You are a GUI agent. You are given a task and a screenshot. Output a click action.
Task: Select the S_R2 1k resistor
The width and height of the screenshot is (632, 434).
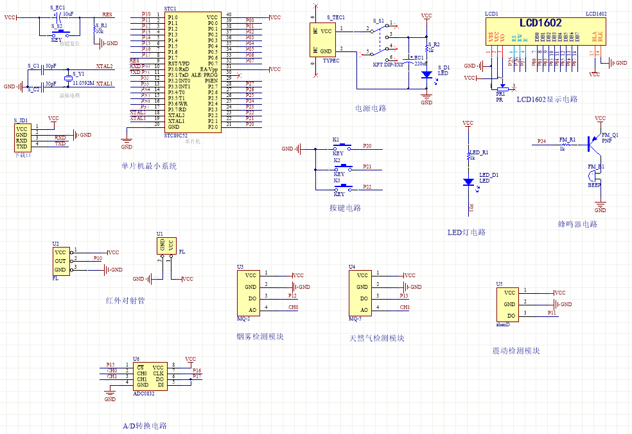click(x=426, y=48)
